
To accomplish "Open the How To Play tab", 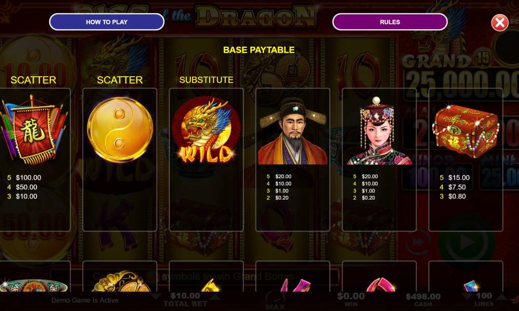I will tap(106, 22).
